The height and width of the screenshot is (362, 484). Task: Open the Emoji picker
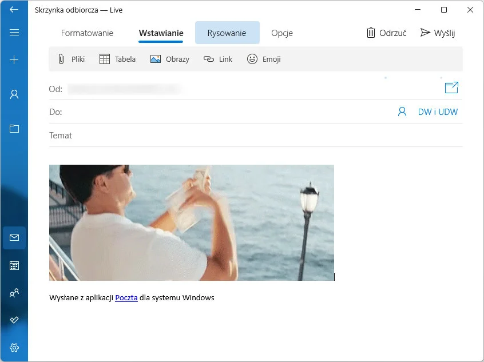tap(264, 59)
